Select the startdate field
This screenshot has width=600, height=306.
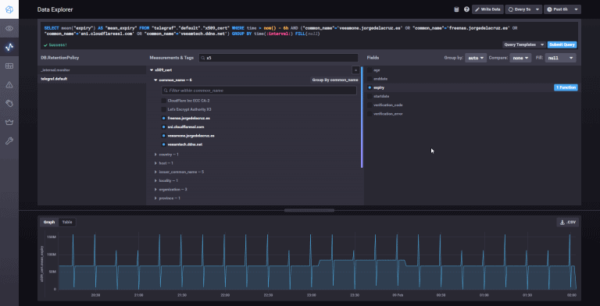pyautogui.click(x=370, y=96)
